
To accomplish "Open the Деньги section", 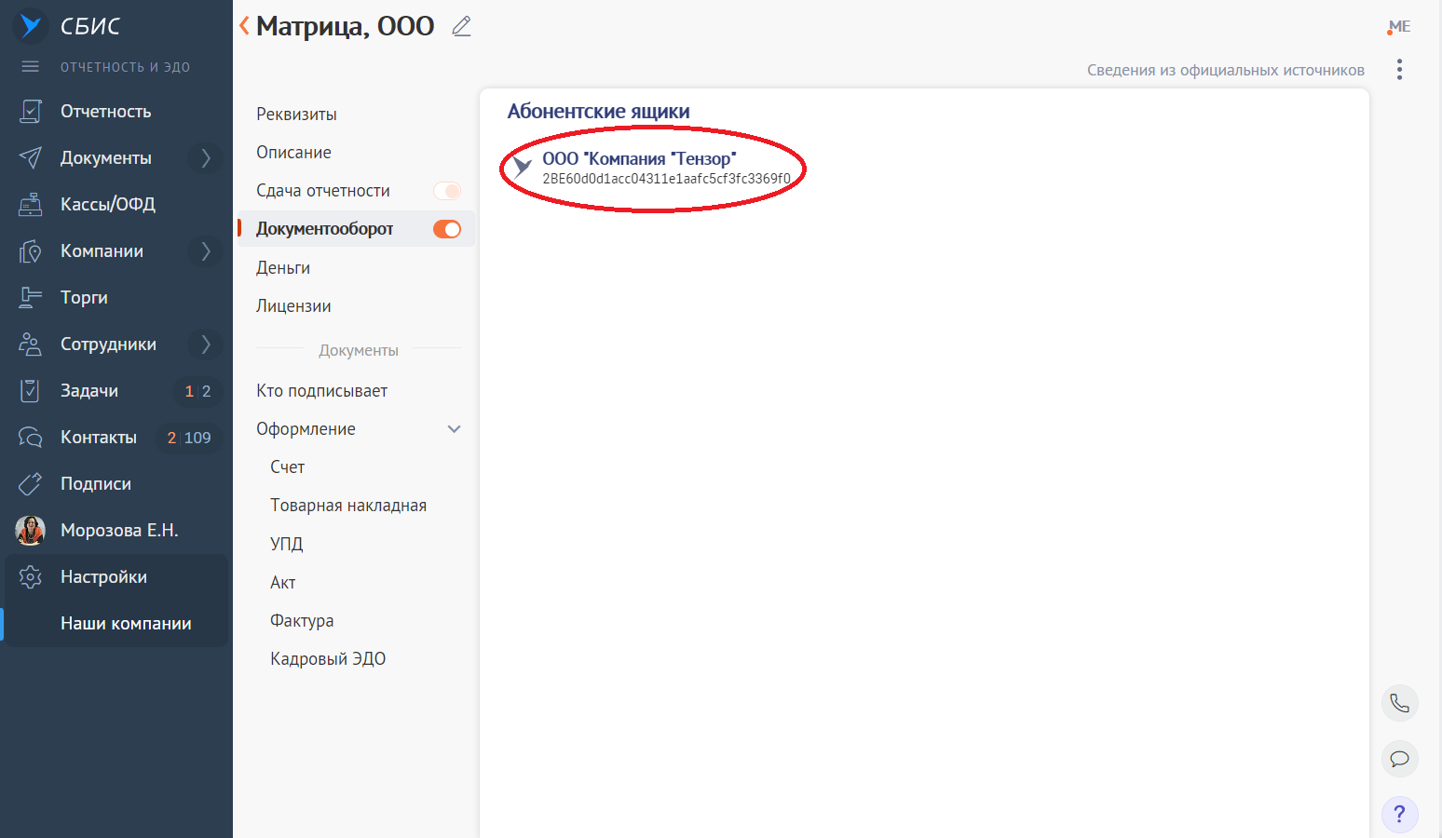I will tap(283, 267).
